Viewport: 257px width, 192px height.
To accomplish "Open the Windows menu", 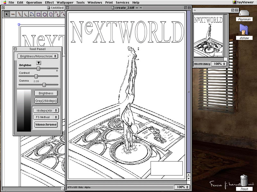I will tap(95, 3).
